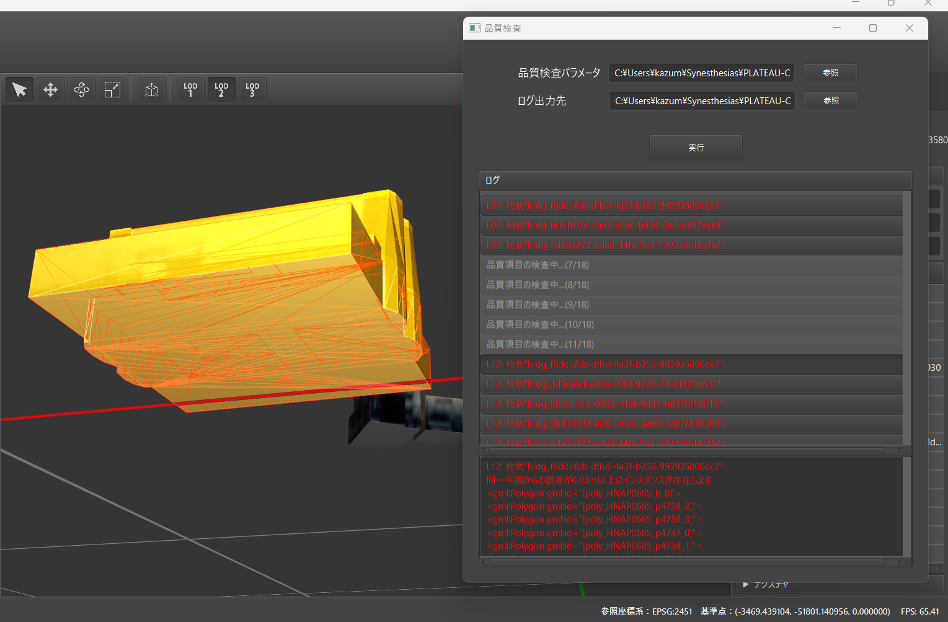Viewport: 948px width, 622px height.
Task: Click the 基準点 coordinates in status bar
Action: [x=795, y=611]
